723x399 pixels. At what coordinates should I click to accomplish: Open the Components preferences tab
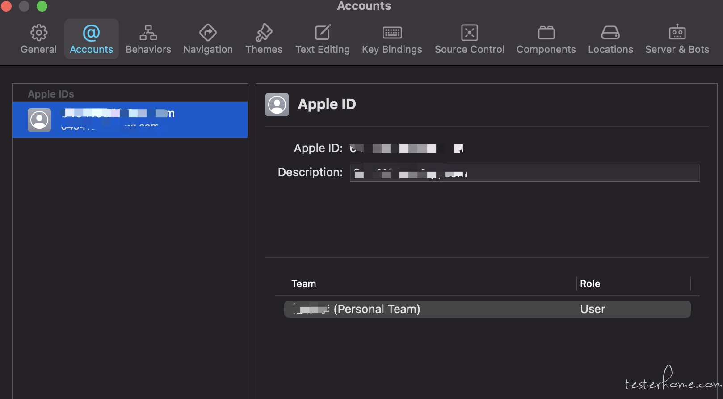pos(546,39)
